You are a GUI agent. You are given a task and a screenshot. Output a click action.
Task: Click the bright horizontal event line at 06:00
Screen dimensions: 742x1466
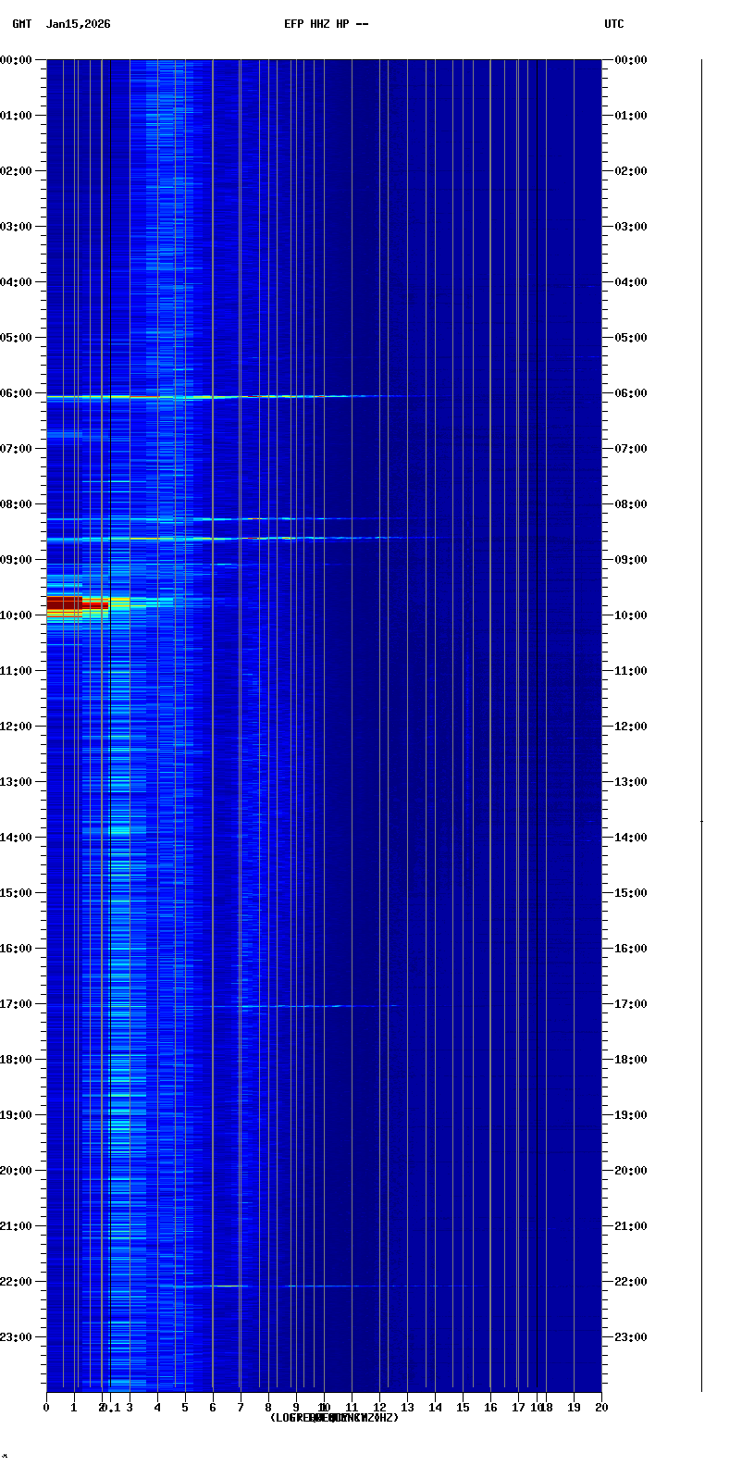(x=185, y=396)
